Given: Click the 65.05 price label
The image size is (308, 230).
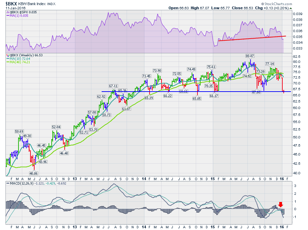Looking at the screenshot, I should (x=197, y=99).
